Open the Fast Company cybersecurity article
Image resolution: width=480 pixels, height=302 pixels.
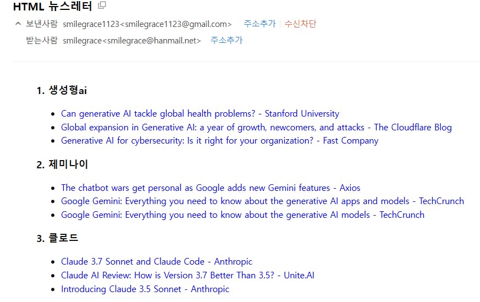219,141
